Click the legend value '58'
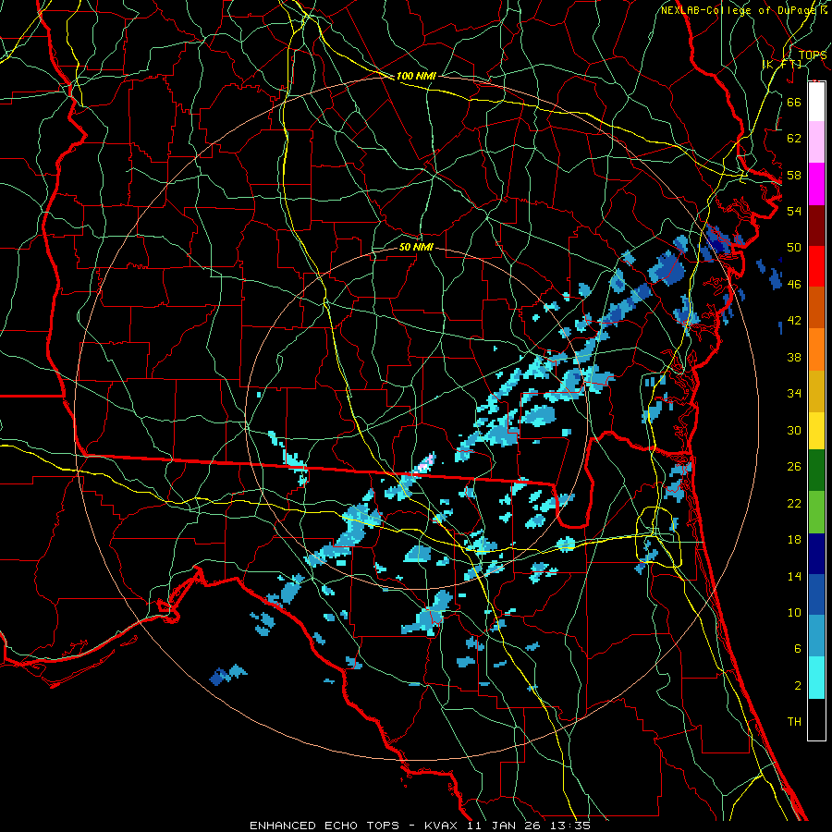Viewport: 832px width, 832px height. click(794, 175)
